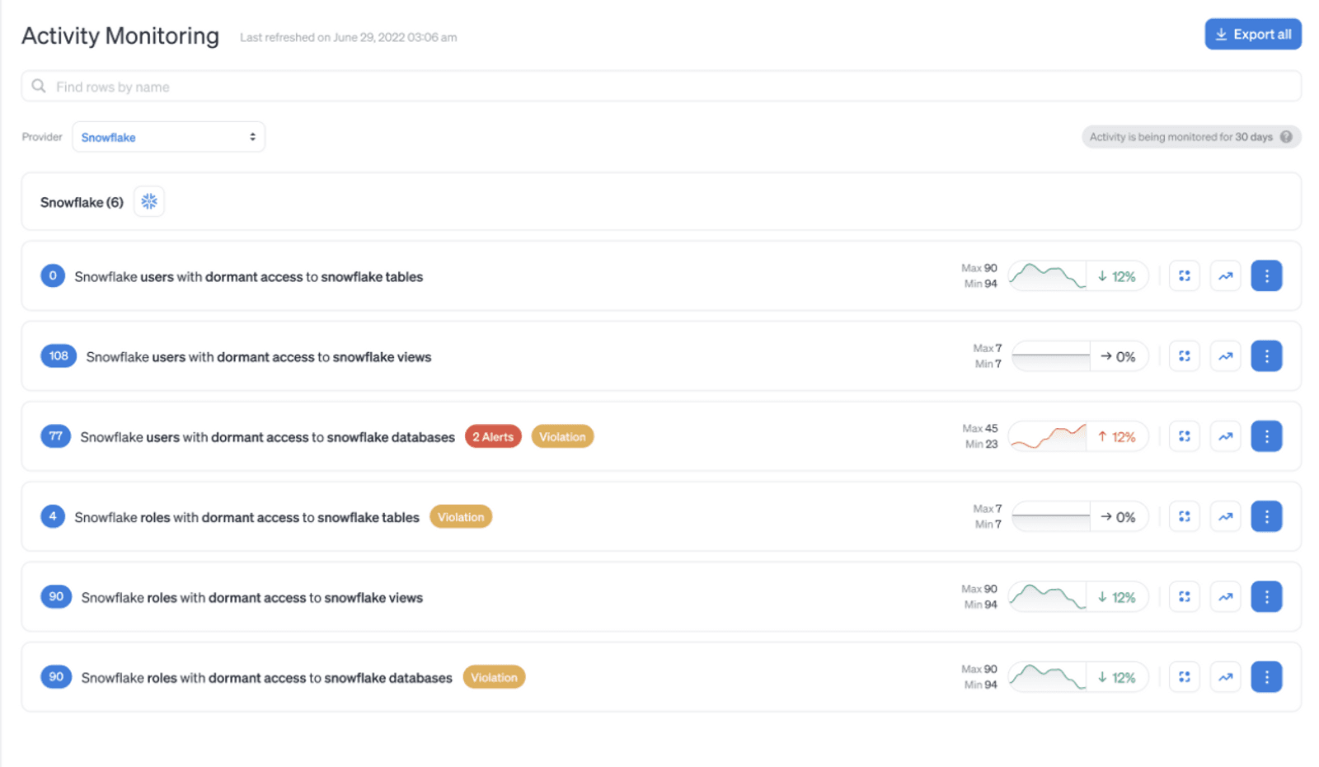The width and height of the screenshot is (1319, 767).
Task: Focus the Find rows by name search field
Action: tap(661, 87)
